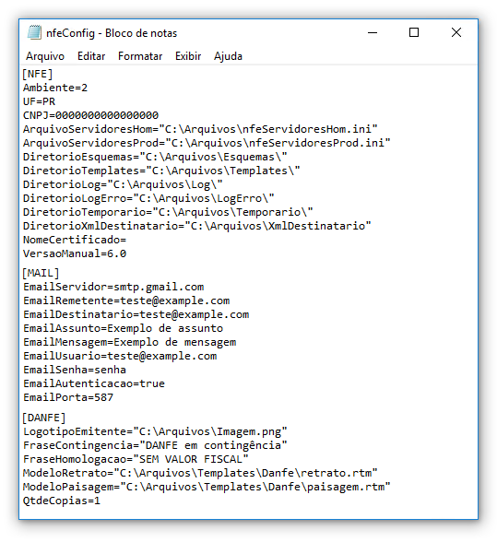
Task: Open the Editar menu
Action: click(x=91, y=56)
